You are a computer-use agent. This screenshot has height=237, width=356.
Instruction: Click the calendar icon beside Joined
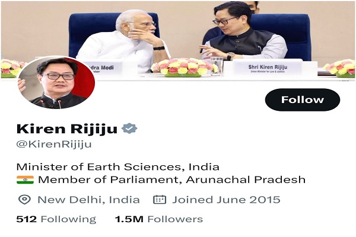tap(160, 200)
